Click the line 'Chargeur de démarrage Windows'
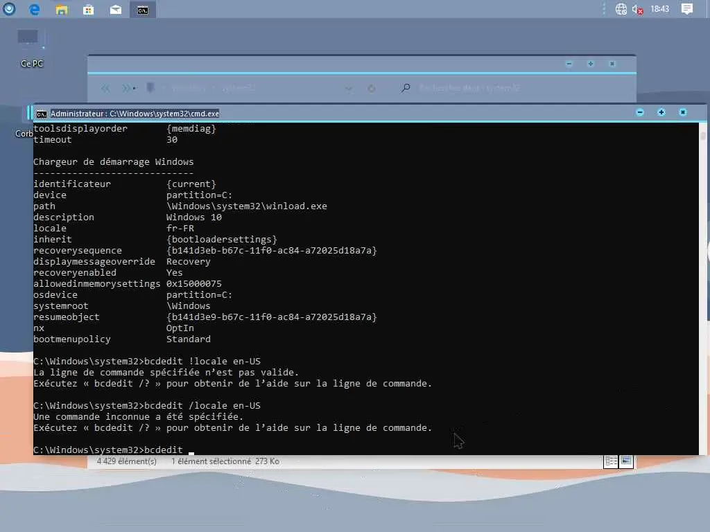 [x=113, y=162]
